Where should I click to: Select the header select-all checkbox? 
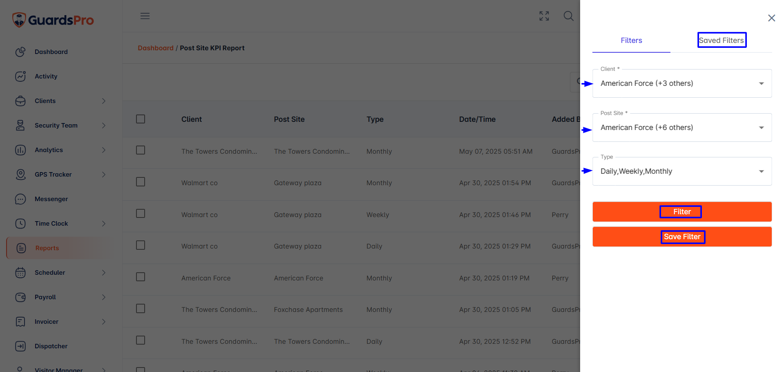(141, 119)
